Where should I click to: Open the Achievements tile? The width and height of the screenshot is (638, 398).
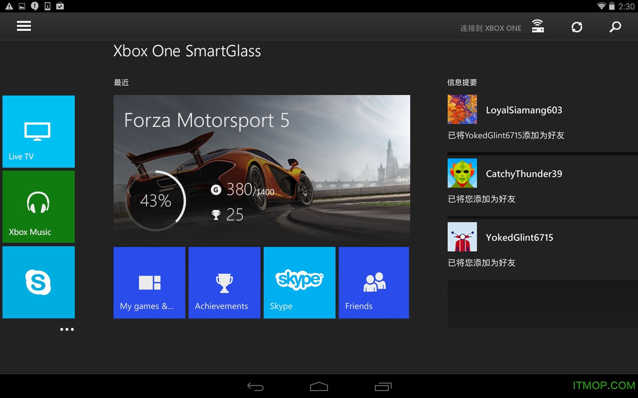(x=224, y=283)
